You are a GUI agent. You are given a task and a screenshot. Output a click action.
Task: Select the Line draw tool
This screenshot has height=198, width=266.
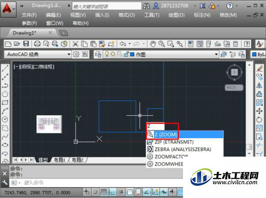[x=5, y=68]
